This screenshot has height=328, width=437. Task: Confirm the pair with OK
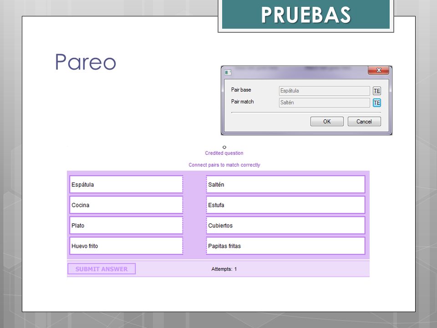[x=327, y=121]
